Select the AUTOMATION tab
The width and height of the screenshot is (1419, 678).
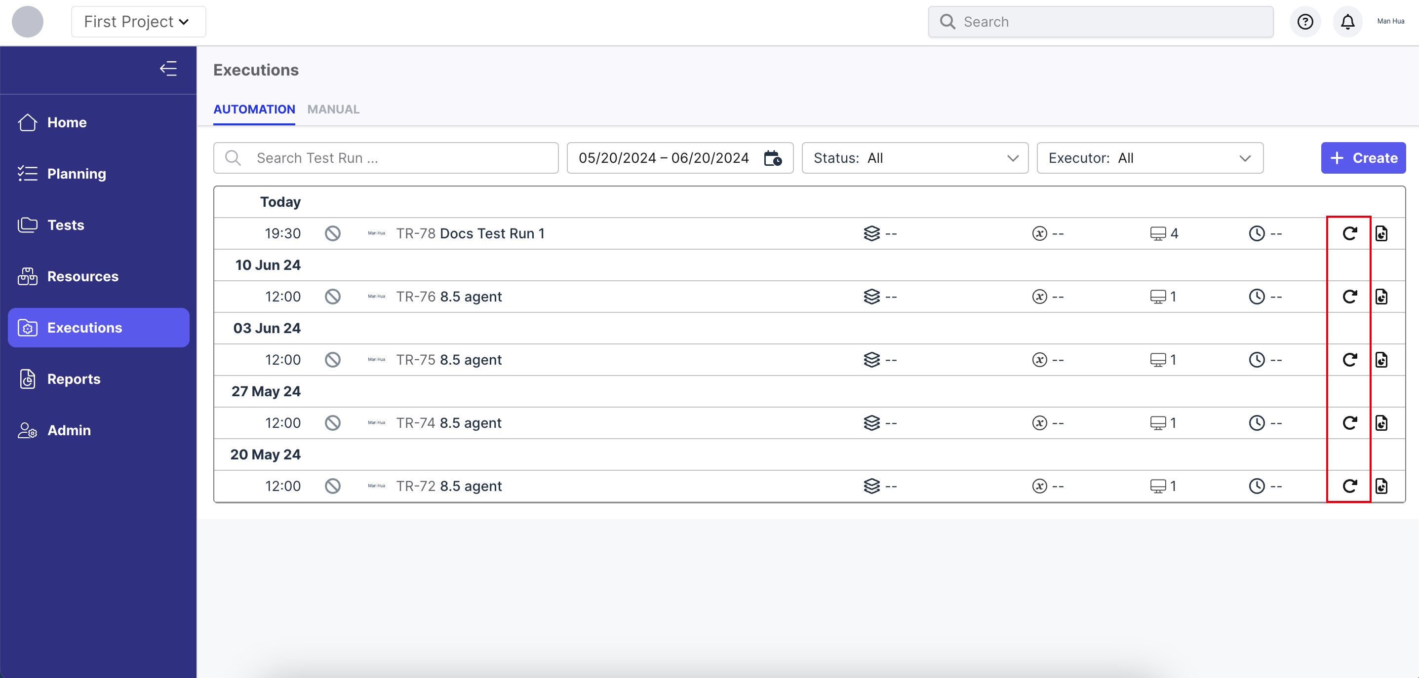(x=254, y=110)
